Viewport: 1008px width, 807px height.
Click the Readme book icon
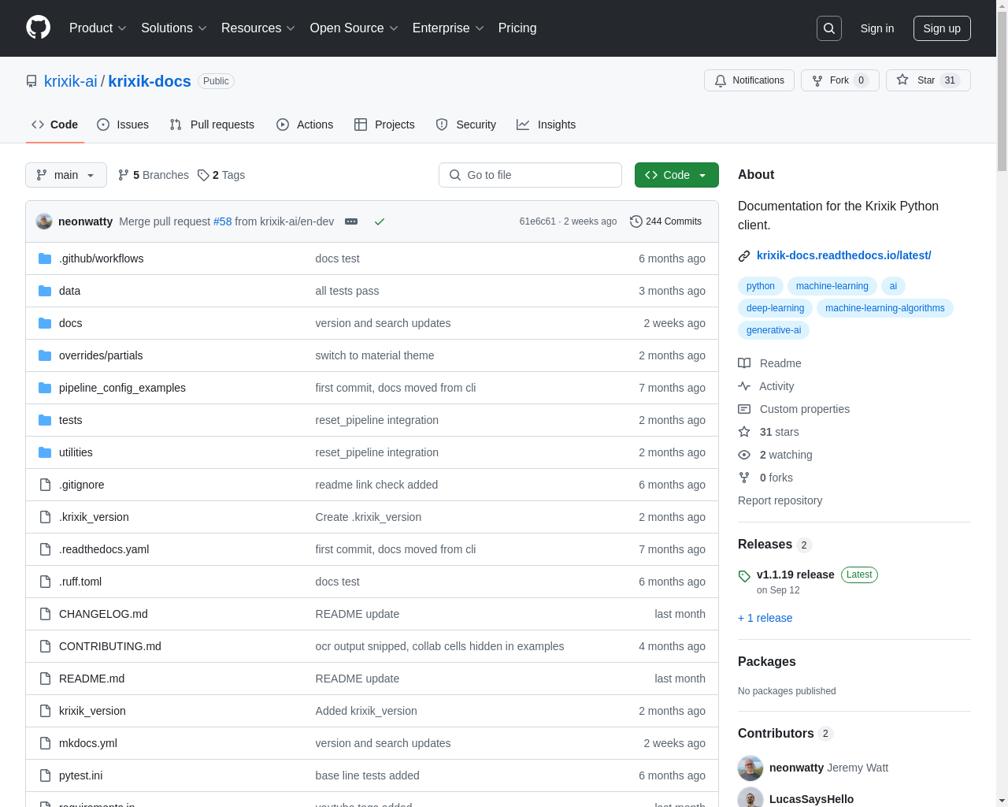(x=744, y=363)
